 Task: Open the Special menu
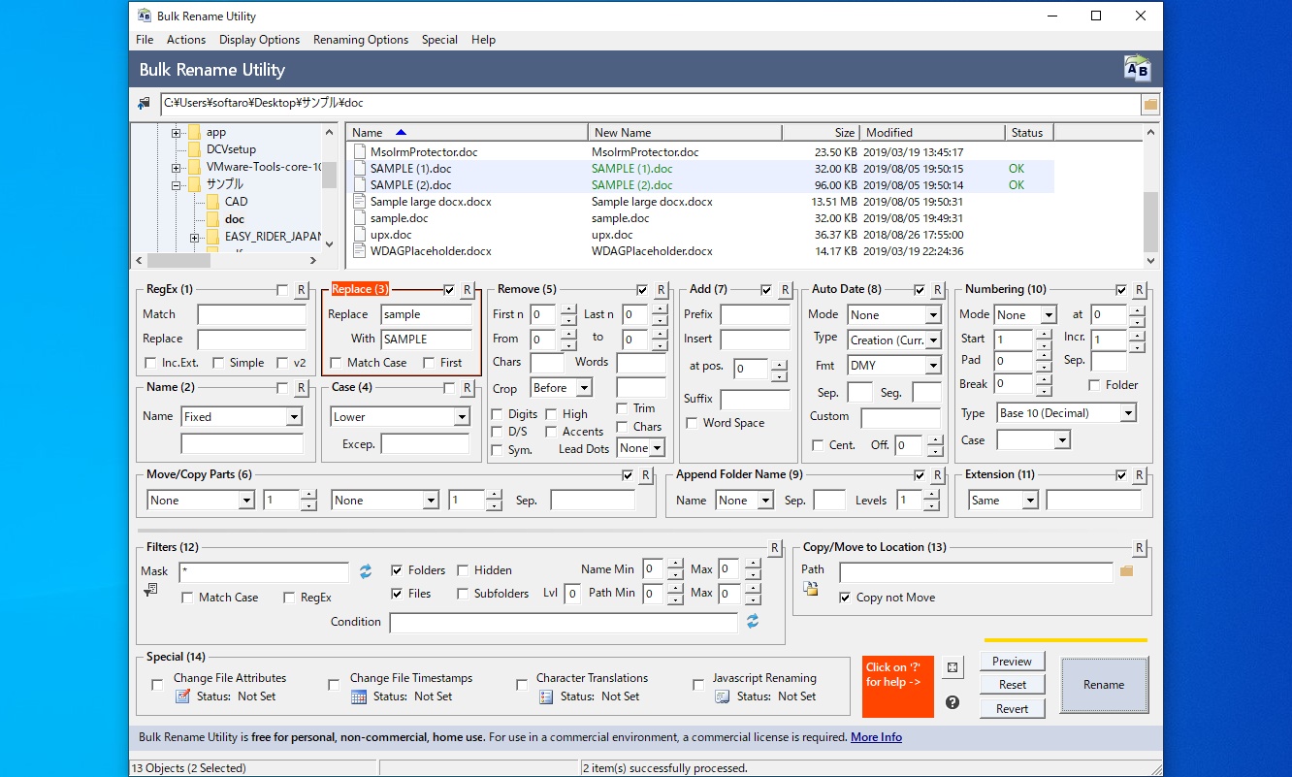(439, 40)
